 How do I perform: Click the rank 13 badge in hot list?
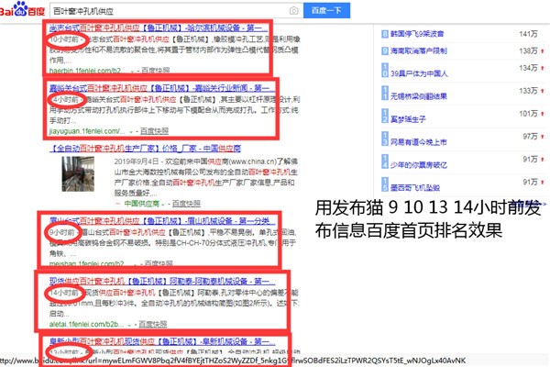[385, 139]
